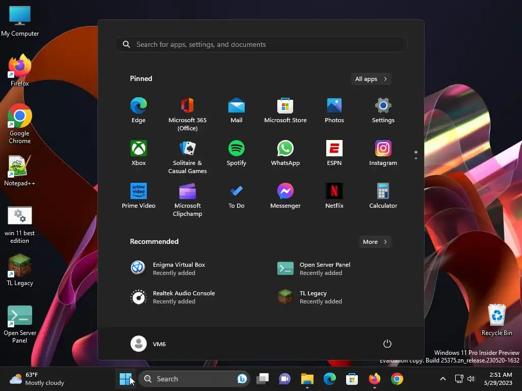
Task: Select Firefox desktop shortcut
Action: [x=20, y=70]
